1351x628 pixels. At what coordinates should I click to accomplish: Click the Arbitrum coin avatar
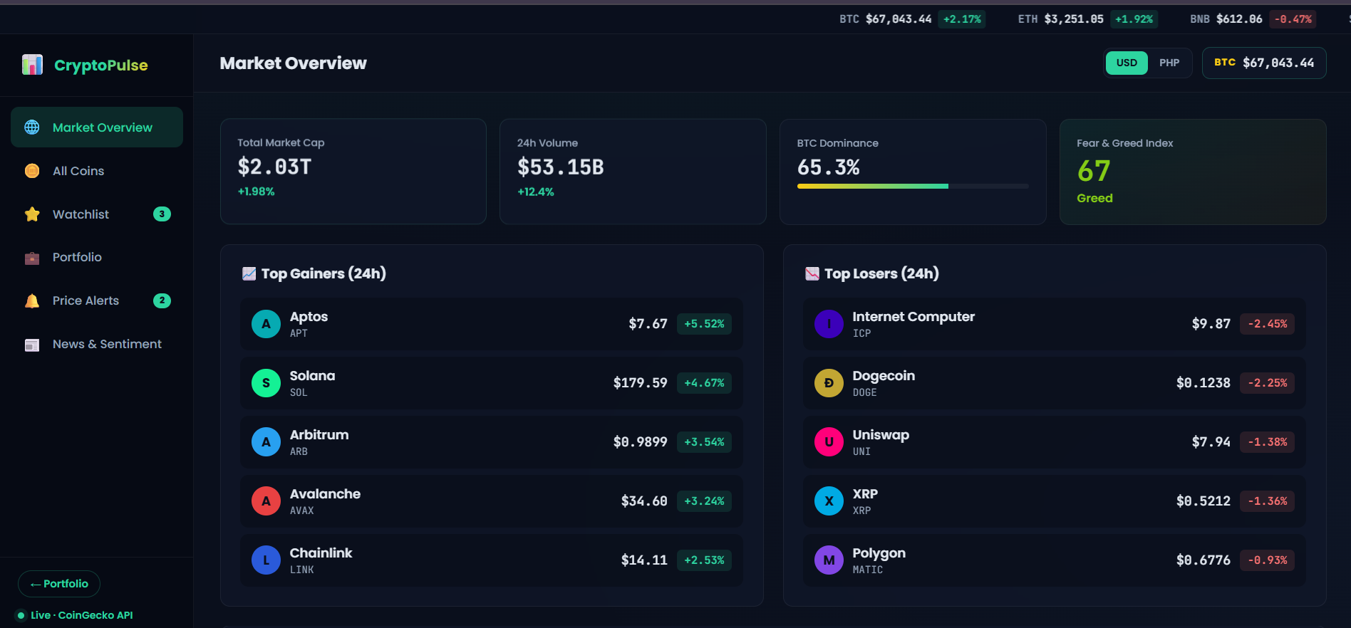tap(266, 442)
